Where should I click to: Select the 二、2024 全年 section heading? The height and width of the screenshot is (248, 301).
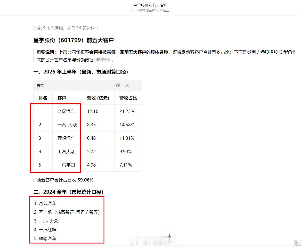[69, 192]
